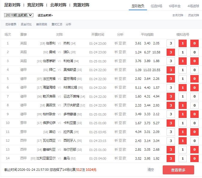202x178 pixels.
Task: Toggle pick 1 for 比利亚雷亚尔 vs 皇马
Action: [182, 158]
